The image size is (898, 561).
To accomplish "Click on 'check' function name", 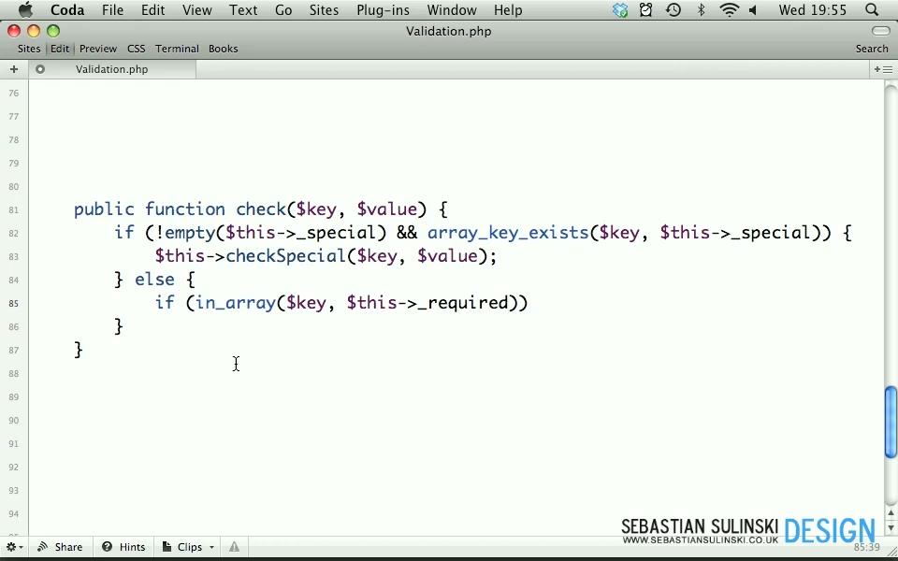I will (x=261, y=209).
